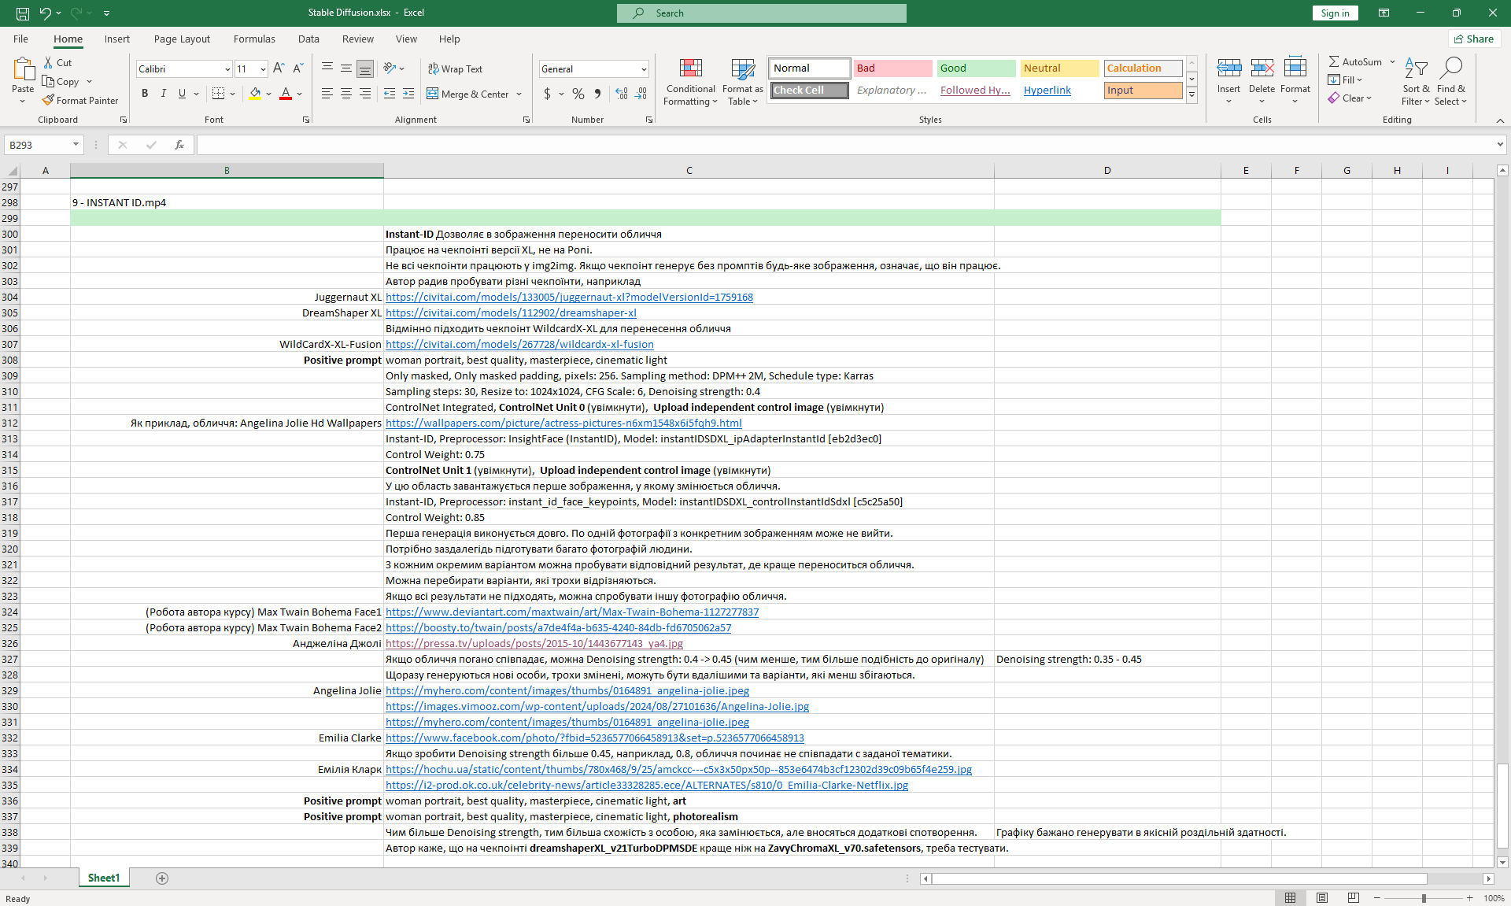Click the Increase Font Size icon

coord(279,69)
